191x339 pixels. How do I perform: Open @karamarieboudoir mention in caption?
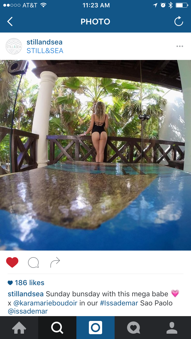(x=45, y=303)
